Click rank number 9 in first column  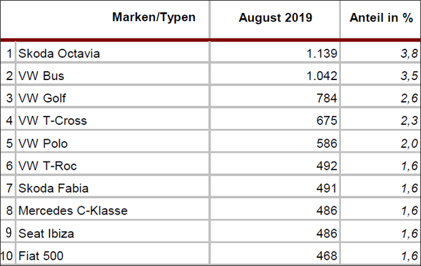9,233
